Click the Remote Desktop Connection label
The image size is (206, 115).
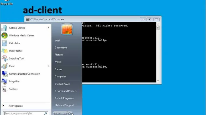[25, 74]
